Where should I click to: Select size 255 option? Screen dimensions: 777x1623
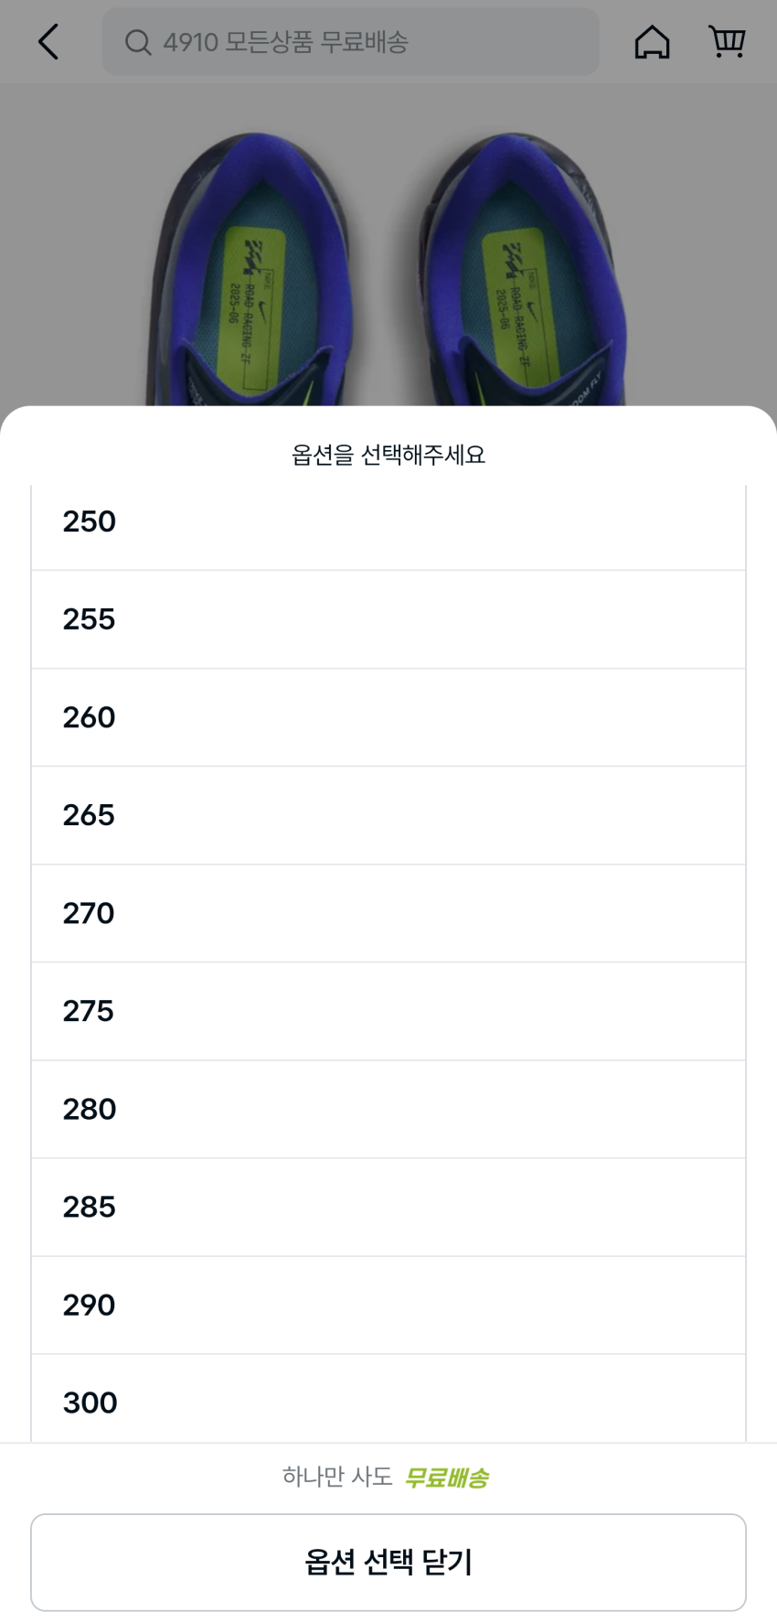click(x=388, y=619)
